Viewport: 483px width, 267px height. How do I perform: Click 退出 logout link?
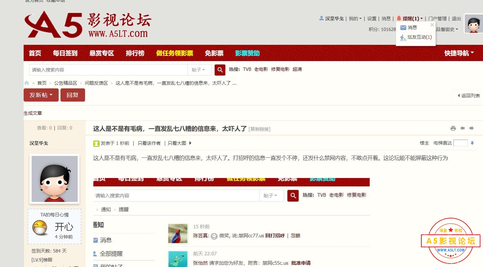[x=456, y=18]
